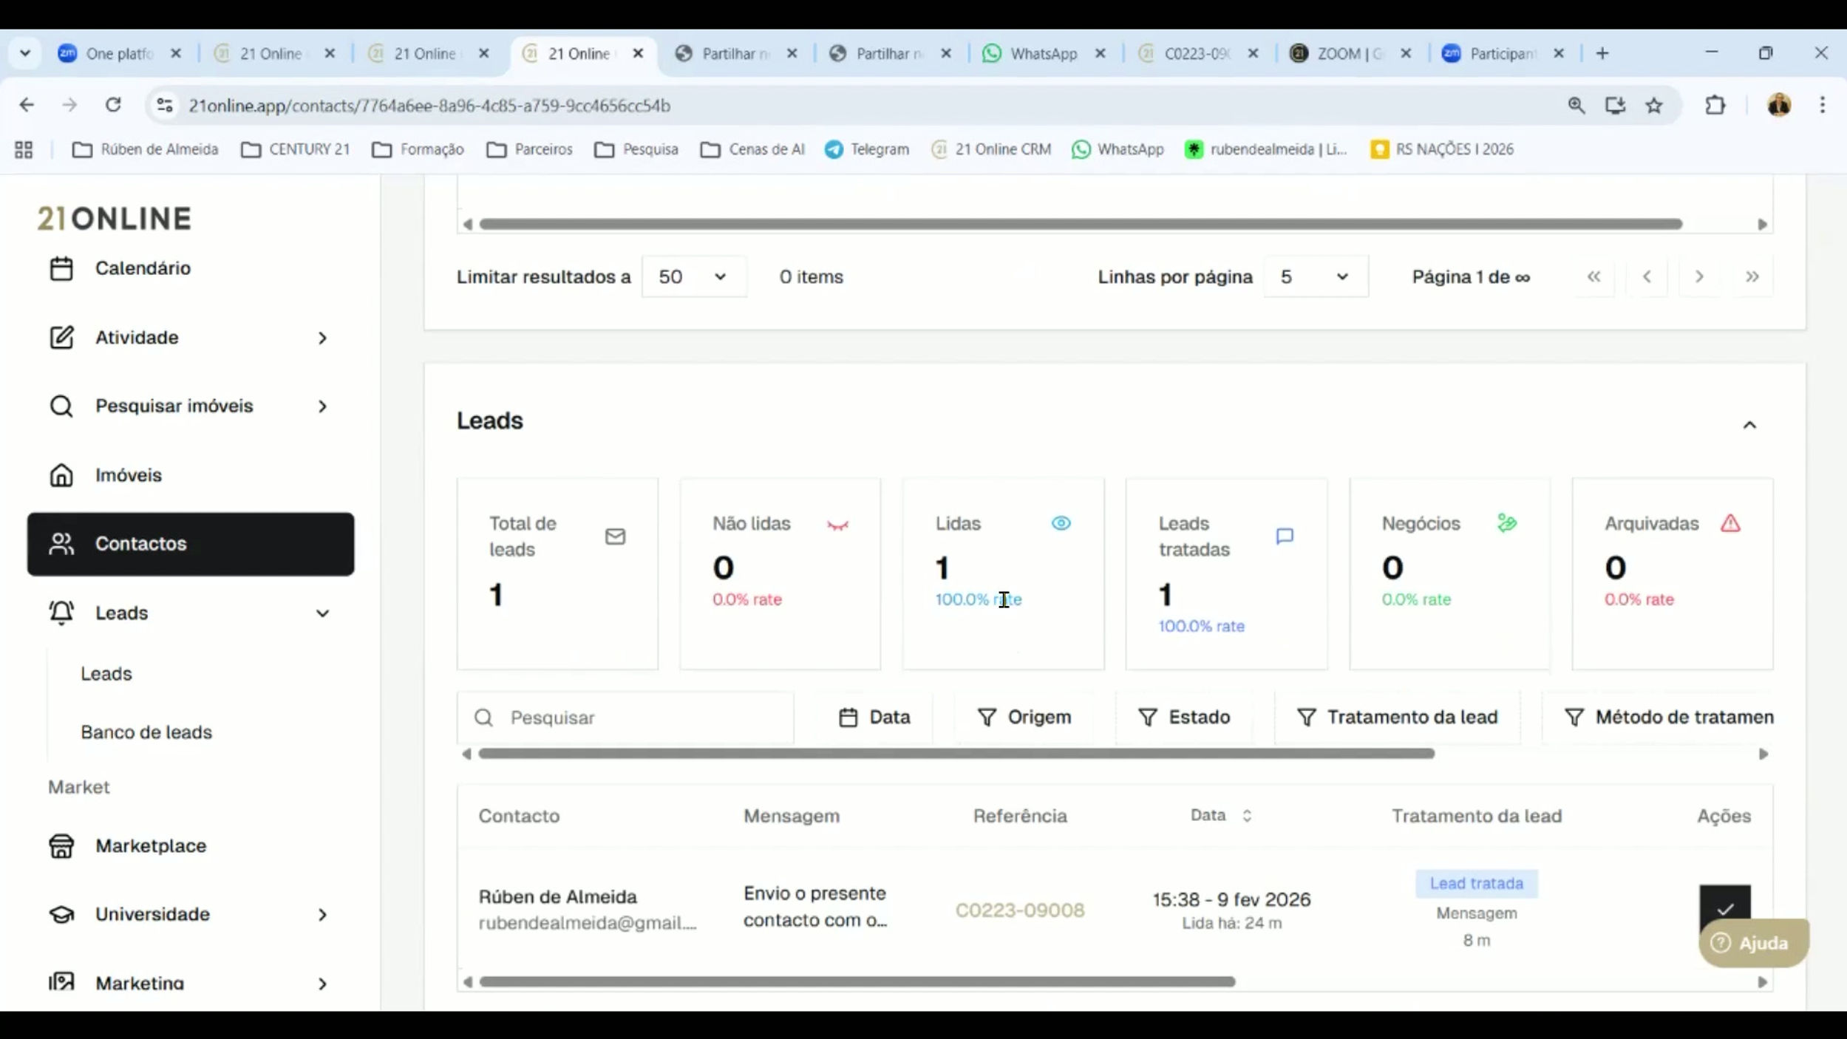Click the Arquivadas warning triangle icon

pyautogui.click(x=1729, y=523)
